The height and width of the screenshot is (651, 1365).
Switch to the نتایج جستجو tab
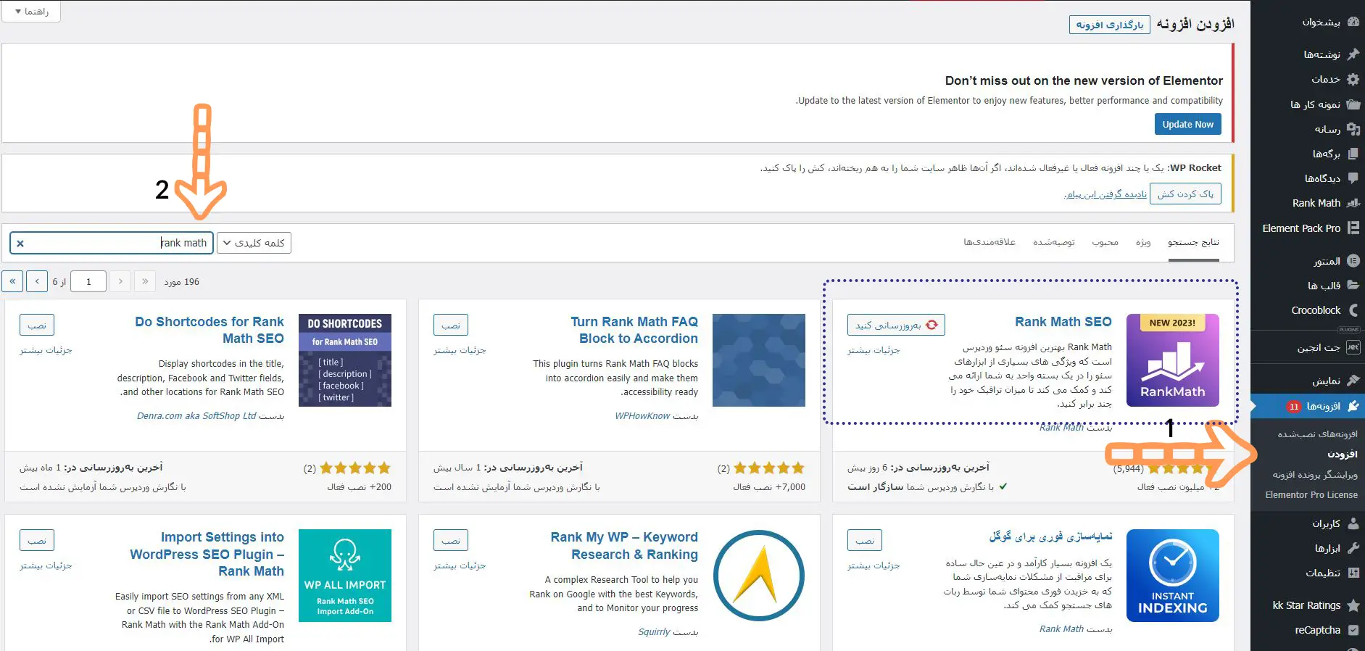tap(1193, 242)
